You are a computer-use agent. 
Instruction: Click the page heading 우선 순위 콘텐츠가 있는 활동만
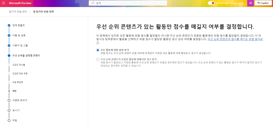175,27
